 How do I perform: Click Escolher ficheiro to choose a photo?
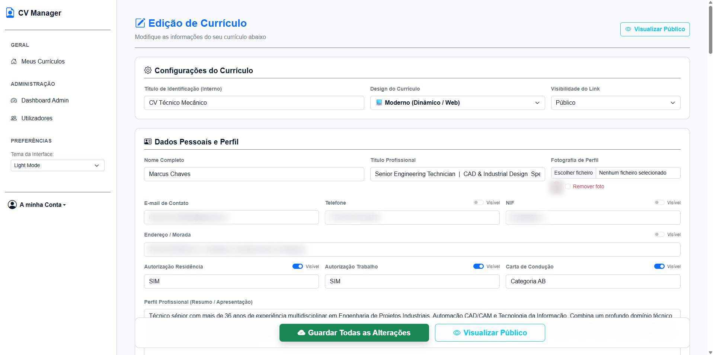pos(573,173)
